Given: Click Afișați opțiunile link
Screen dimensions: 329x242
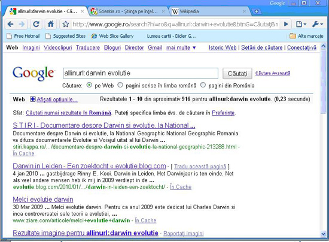Looking at the screenshot, I should pyautogui.click(x=57, y=99).
